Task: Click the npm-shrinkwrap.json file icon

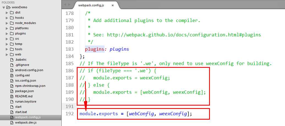Action: [12, 86]
